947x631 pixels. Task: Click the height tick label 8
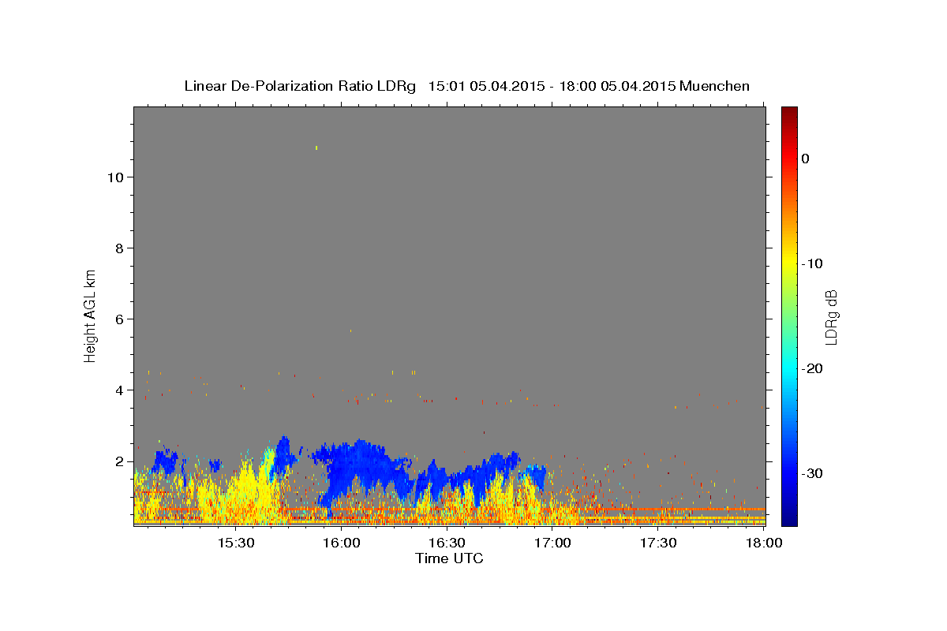118,248
